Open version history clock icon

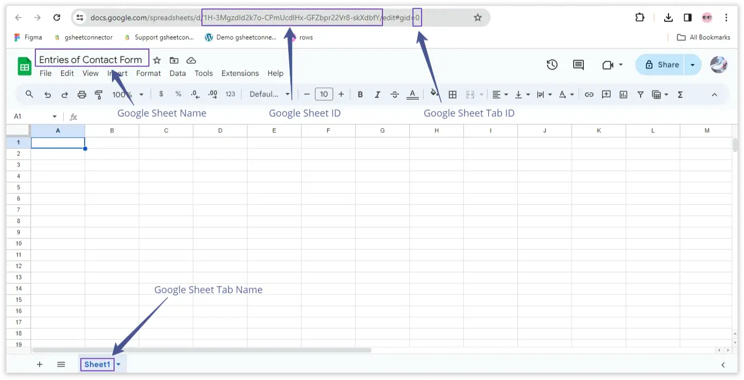552,65
